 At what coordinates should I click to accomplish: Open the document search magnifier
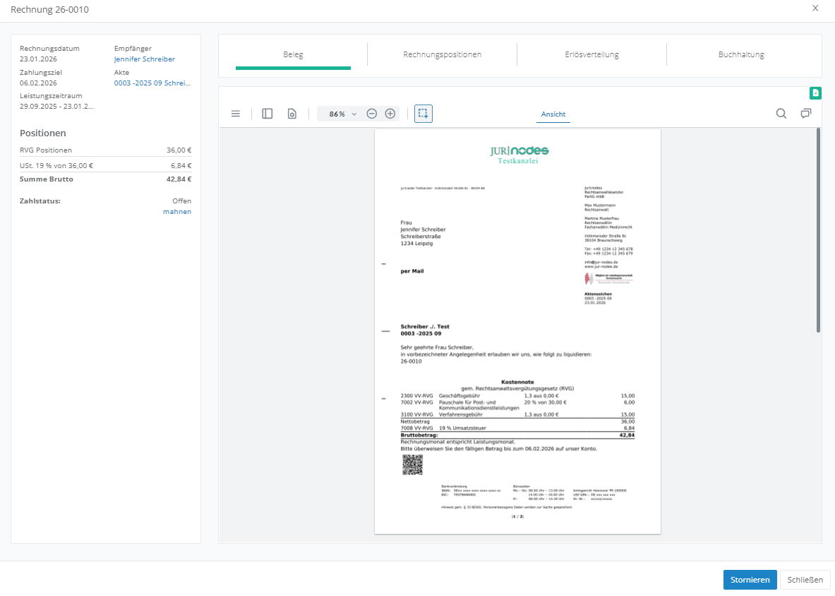point(781,114)
